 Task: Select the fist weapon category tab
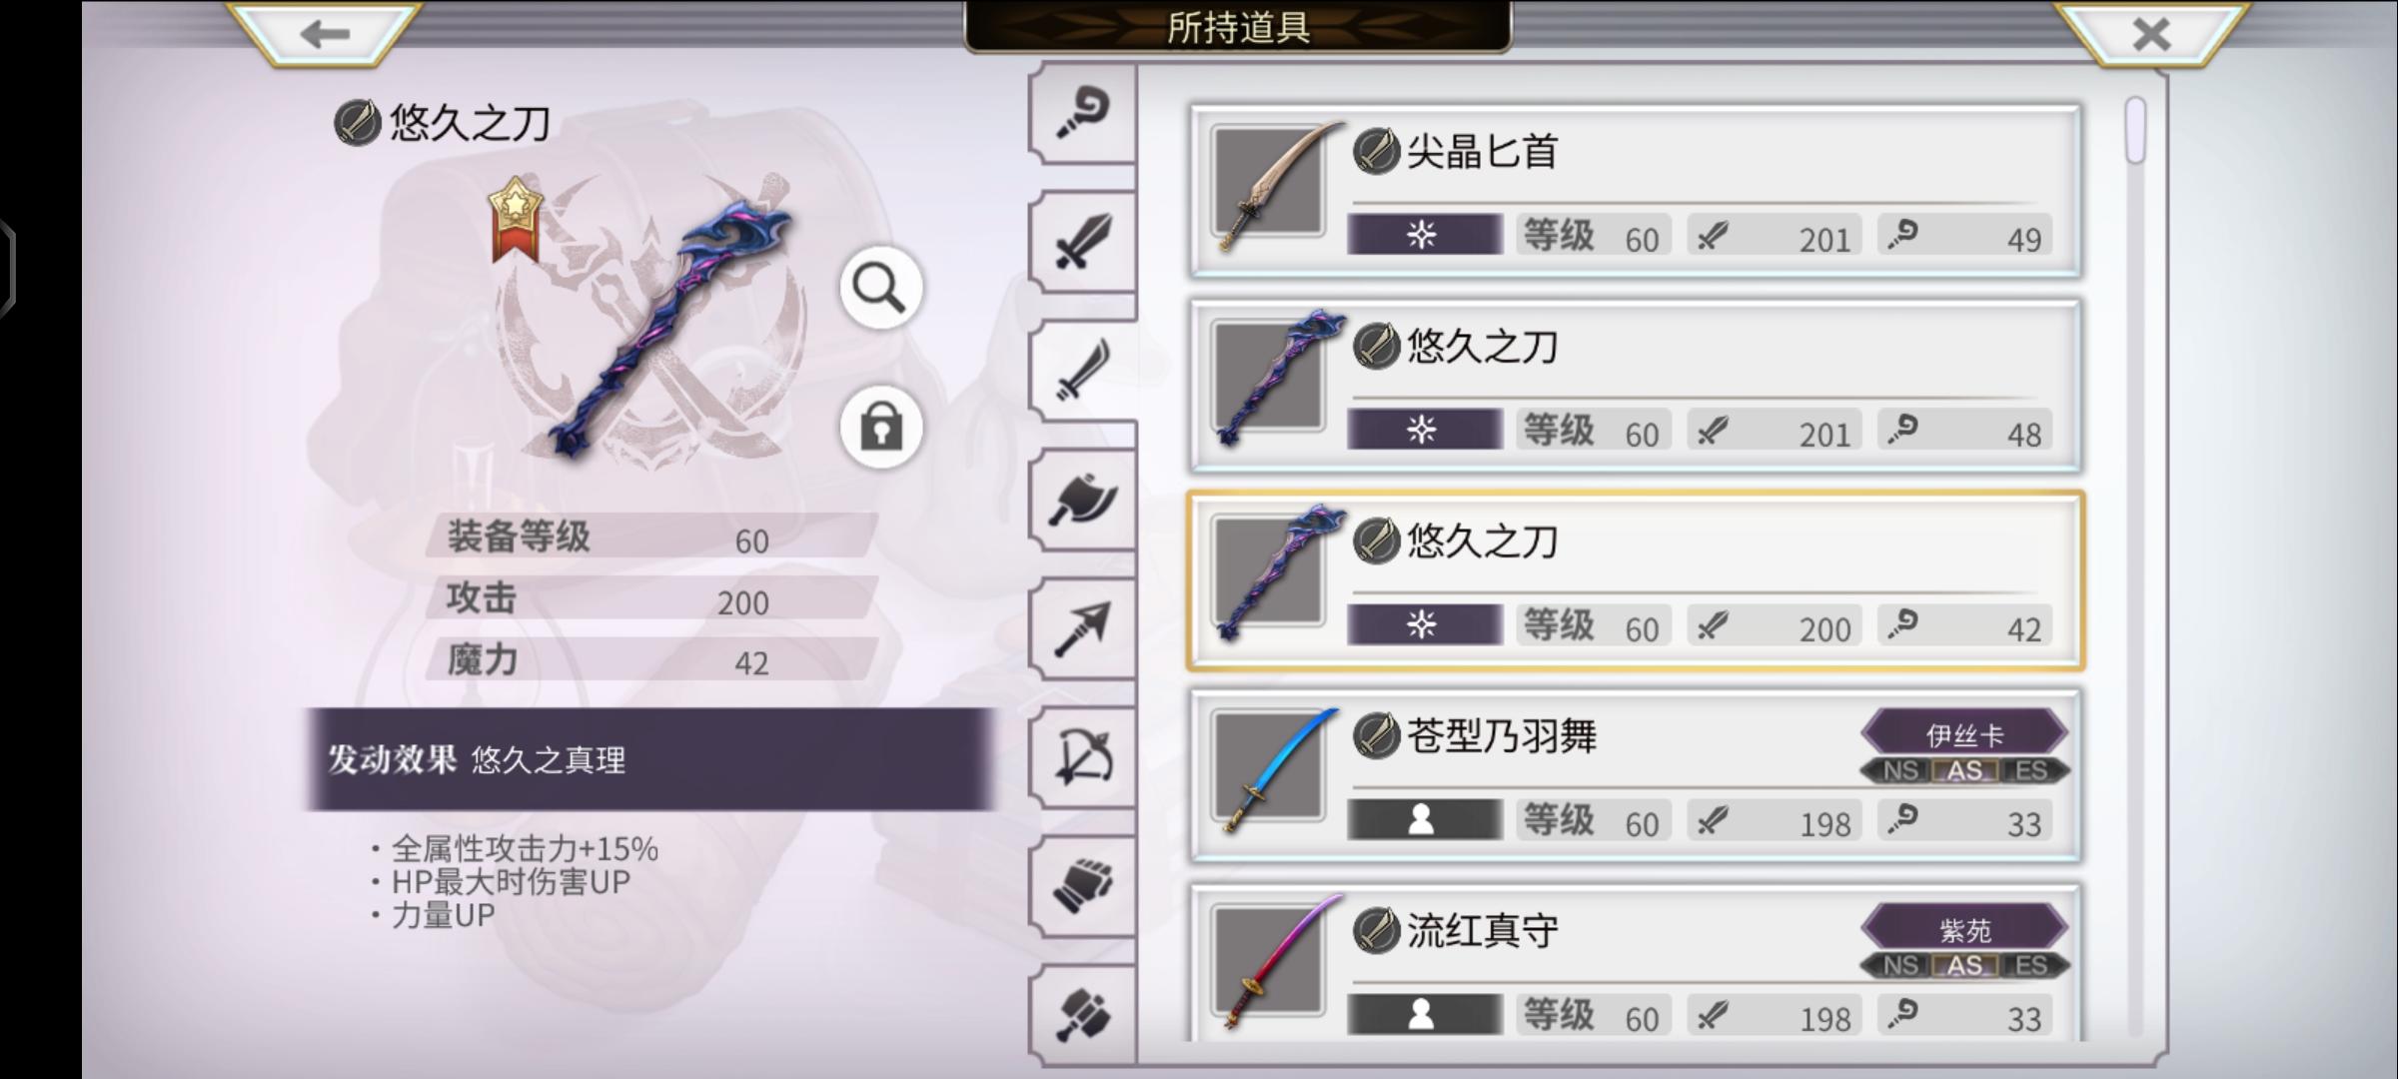pyautogui.click(x=1083, y=886)
